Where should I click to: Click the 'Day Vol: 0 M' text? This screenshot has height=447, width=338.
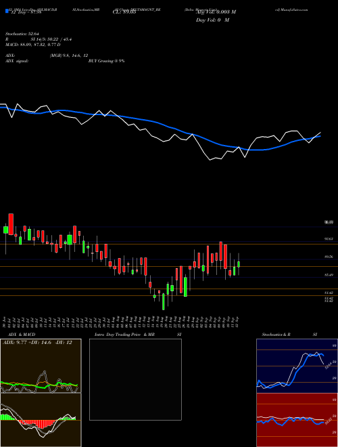click(x=212, y=20)
